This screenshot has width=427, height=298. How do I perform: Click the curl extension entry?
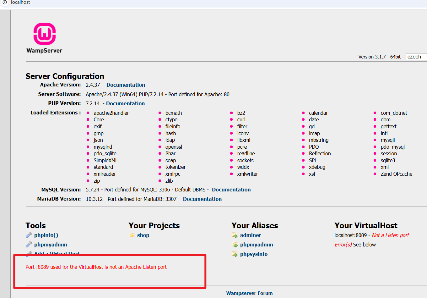point(241,119)
